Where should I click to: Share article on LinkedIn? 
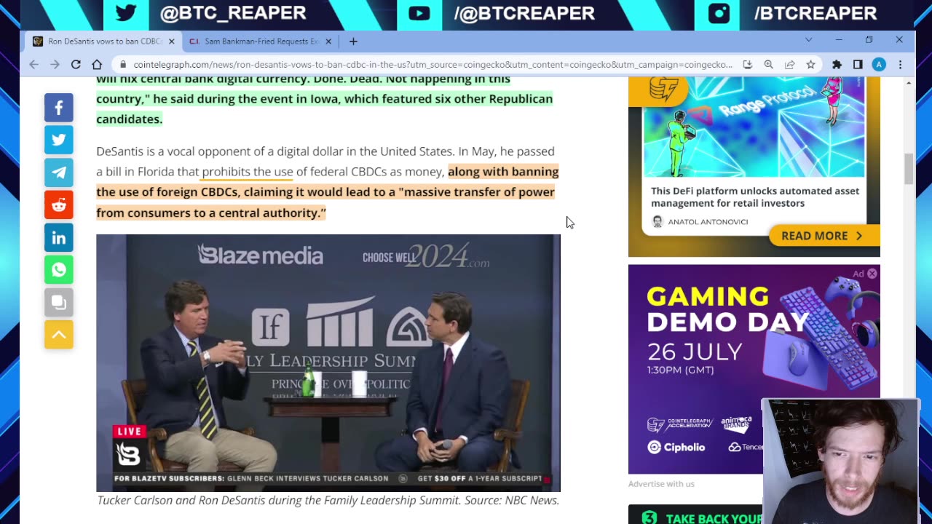click(x=59, y=238)
